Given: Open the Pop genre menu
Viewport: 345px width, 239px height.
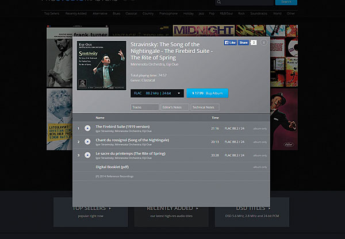Looking at the screenshot, I should pyautogui.click(x=212, y=13).
